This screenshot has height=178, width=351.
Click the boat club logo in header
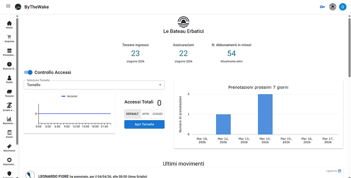tap(333, 7)
